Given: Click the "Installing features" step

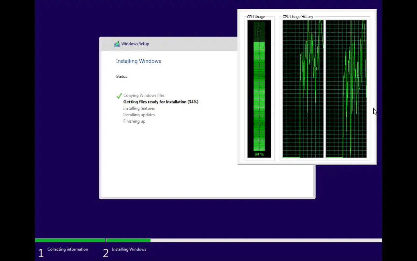Looking at the screenshot, I should [139, 108].
